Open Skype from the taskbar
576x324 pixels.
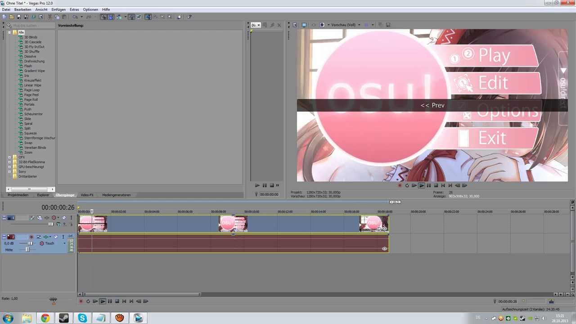tap(82, 318)
